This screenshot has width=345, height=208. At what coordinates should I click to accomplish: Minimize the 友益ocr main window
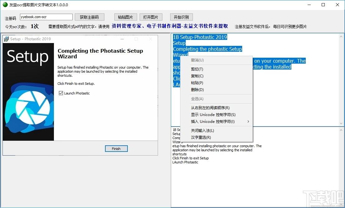tap(309, 5)
